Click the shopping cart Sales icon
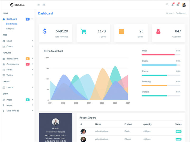Screen dimensions: 190x142 (83, 31)
